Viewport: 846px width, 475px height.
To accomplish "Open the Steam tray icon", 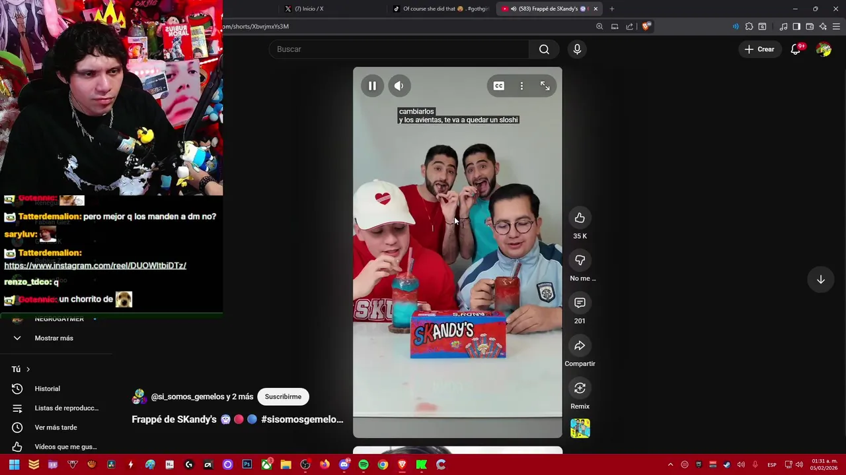I will point(726,464).
